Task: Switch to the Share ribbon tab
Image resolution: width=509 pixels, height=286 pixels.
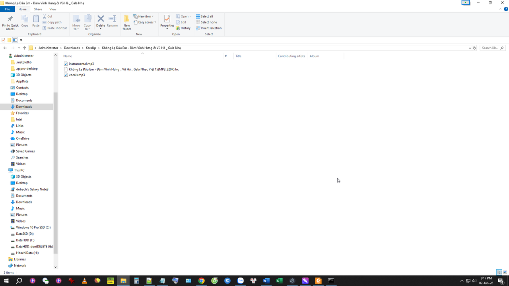Action: [38, 9]
